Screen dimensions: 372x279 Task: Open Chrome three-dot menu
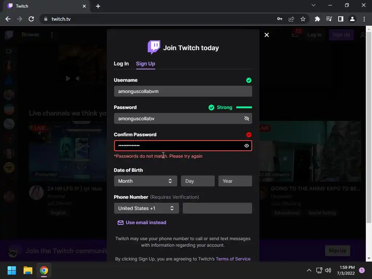[364, 19]
